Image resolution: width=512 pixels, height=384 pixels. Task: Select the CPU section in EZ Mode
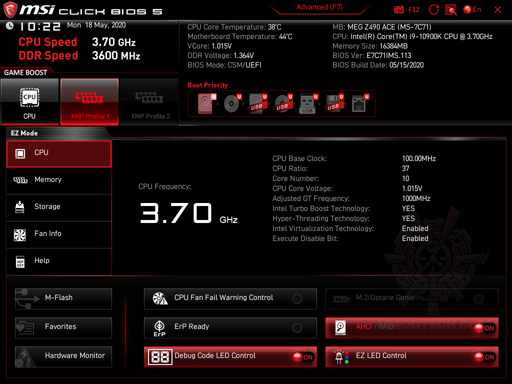(59, 154)
